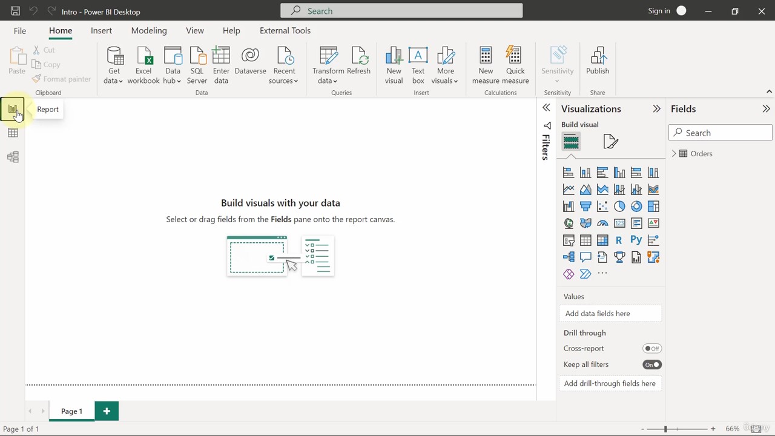Pick the filled map visual
775x436 pixels.
[585, 223]
